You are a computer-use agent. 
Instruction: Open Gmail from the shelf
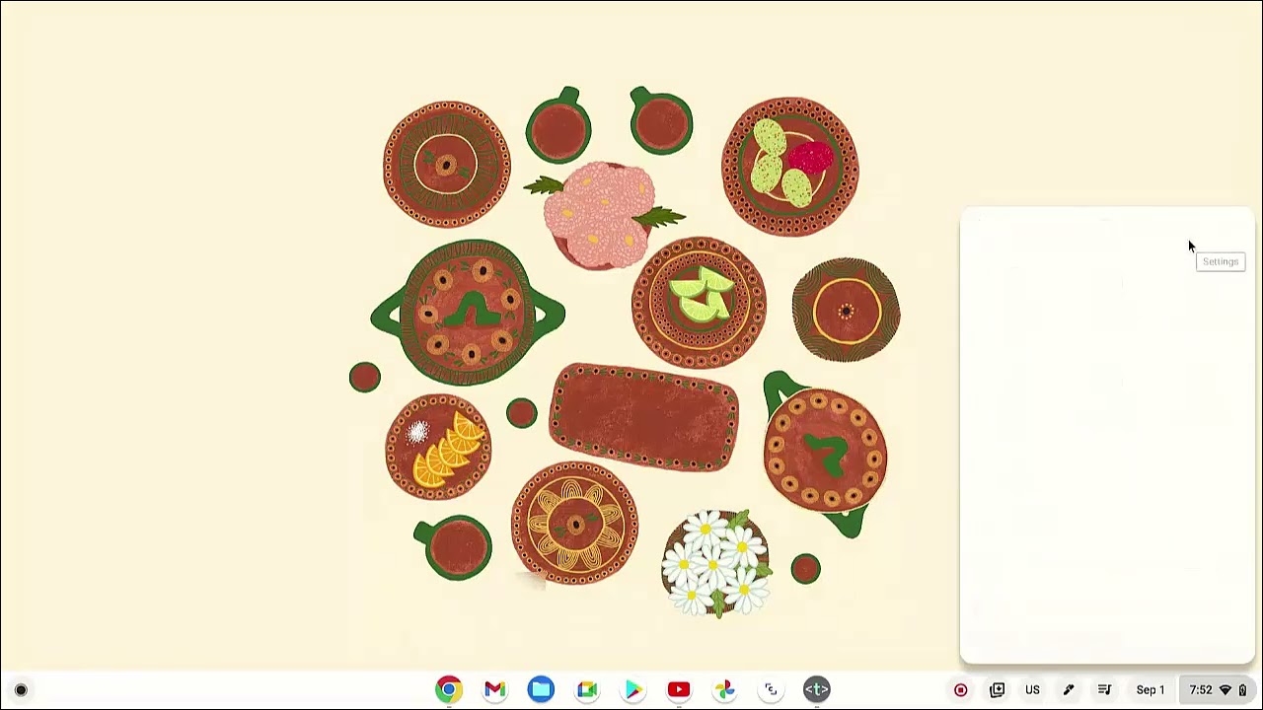(x=495, y=690)
